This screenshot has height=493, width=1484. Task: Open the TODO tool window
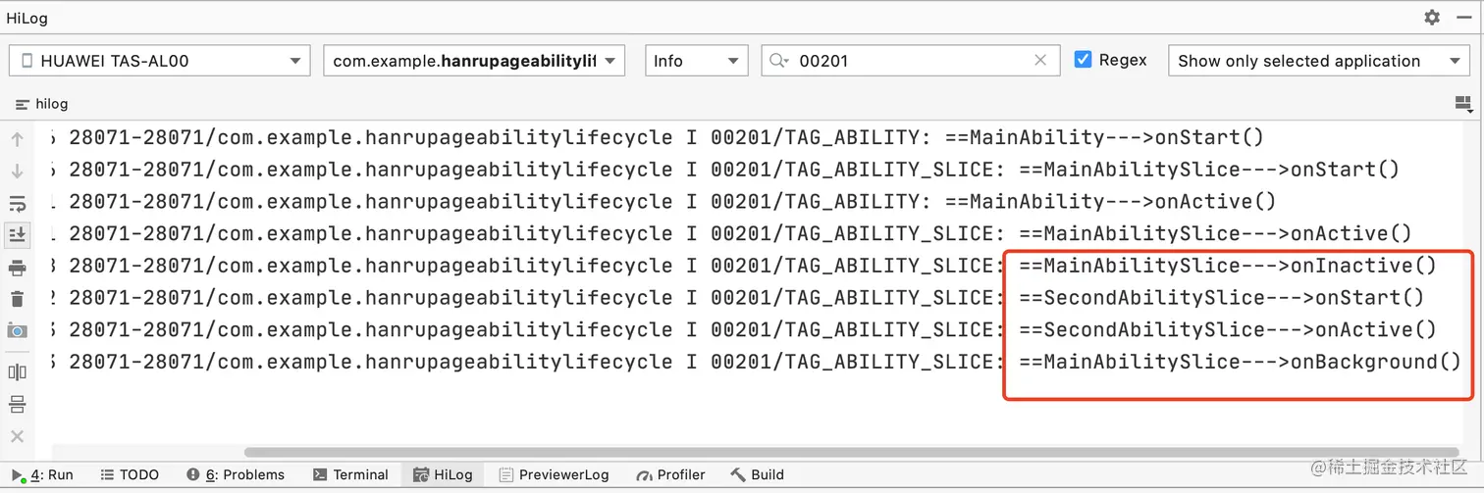click(x=130, y=474)
